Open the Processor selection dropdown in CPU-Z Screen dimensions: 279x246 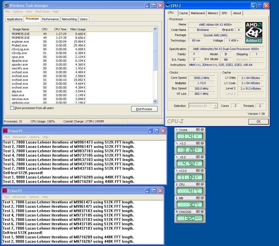(x=215, y=106)
